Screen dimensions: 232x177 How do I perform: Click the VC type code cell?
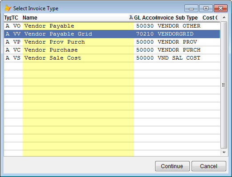coord(17,50)
